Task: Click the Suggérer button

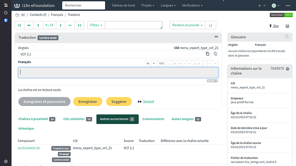Action: 119,101
